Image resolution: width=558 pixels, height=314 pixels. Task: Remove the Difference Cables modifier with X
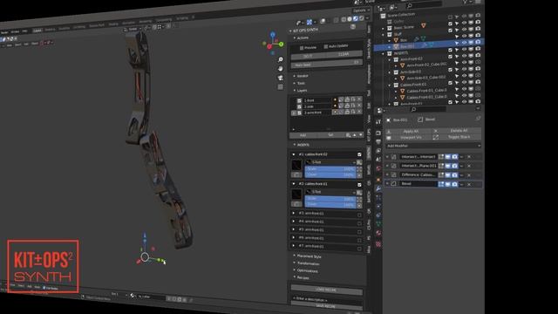[x=469, y=174]
